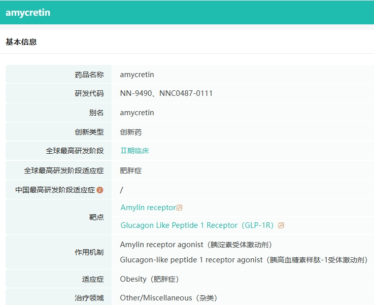The height and width of the screenshot is (305, 374).
Task: Click the 靶点 label
Action: (96, 217)
